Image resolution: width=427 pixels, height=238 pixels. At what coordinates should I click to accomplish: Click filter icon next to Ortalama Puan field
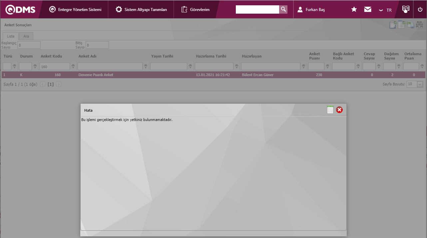422,66
